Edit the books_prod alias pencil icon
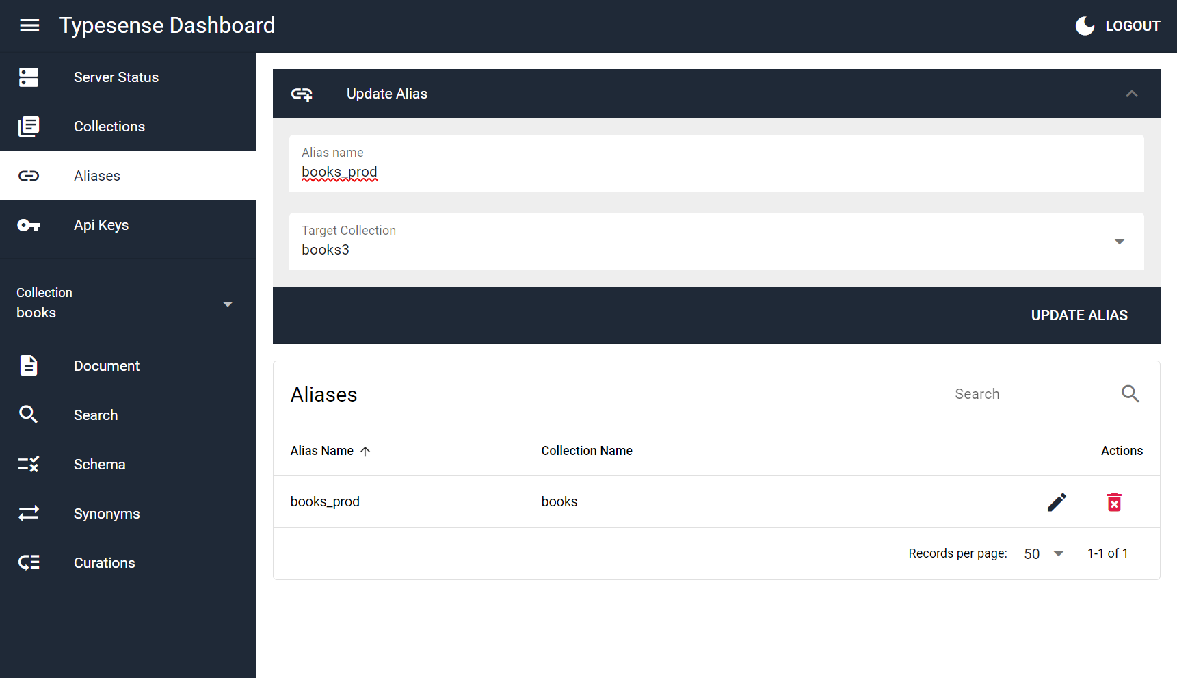1177x678 pixels. [x=1057, y=502]
